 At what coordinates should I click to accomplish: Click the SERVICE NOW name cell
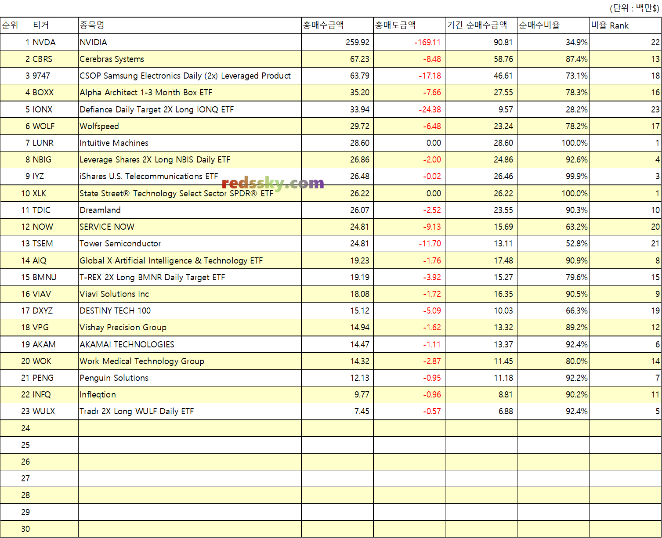[190, 227]
